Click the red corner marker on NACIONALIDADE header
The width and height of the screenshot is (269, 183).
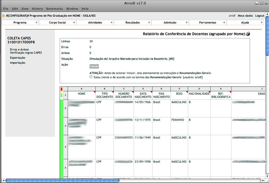coord(209,92)
